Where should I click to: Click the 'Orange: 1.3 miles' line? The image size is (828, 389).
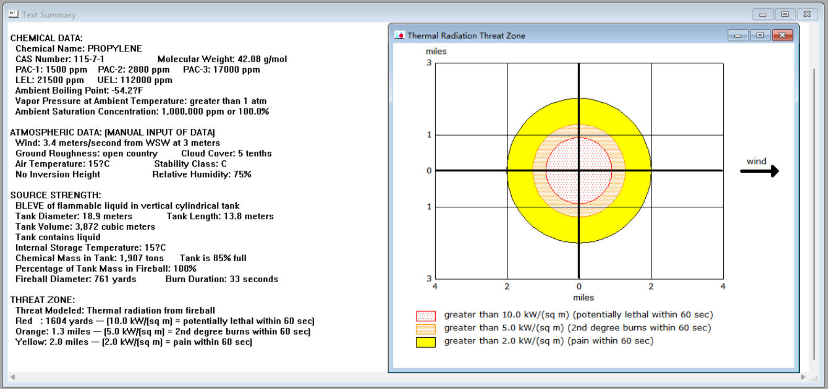(163, 331)
